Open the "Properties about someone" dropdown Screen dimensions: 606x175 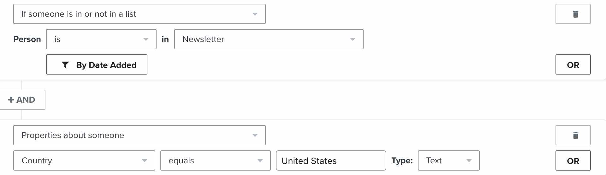coord(139,135)
